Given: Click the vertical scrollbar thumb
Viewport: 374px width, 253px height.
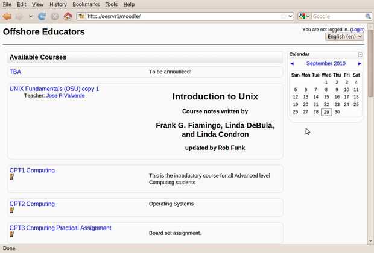Looking at the screenshot, I should [370, 63].
